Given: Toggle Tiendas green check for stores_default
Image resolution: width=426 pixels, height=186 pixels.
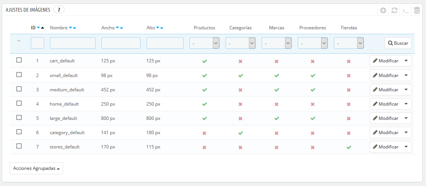Looking at the screenshot, I should click(349, 147).
